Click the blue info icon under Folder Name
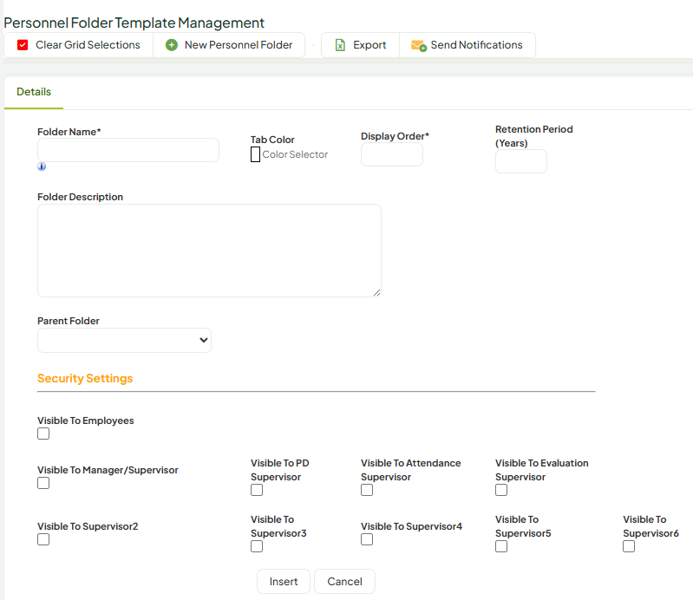Screen dimensions: 693x600 pyautogui.click(x=42, y=166)
